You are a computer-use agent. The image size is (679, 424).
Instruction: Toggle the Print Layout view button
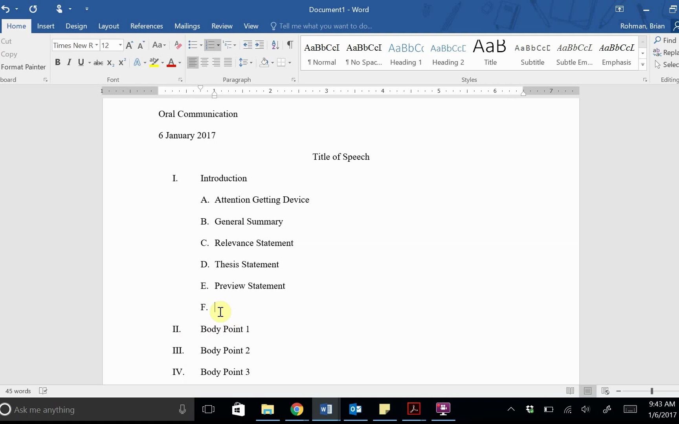coord(588,391)
